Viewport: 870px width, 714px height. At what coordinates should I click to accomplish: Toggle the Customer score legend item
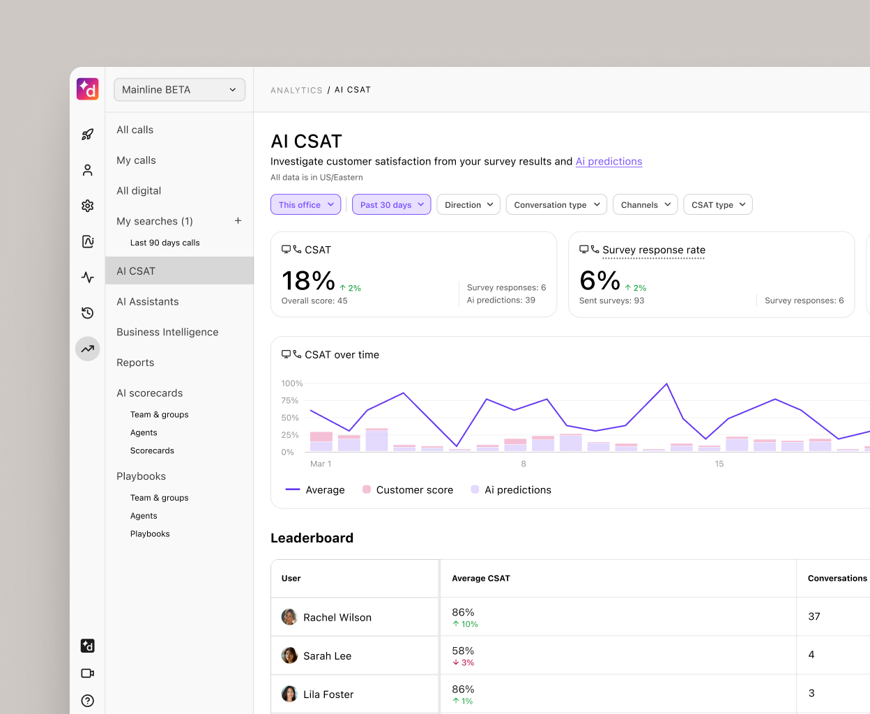407,489
